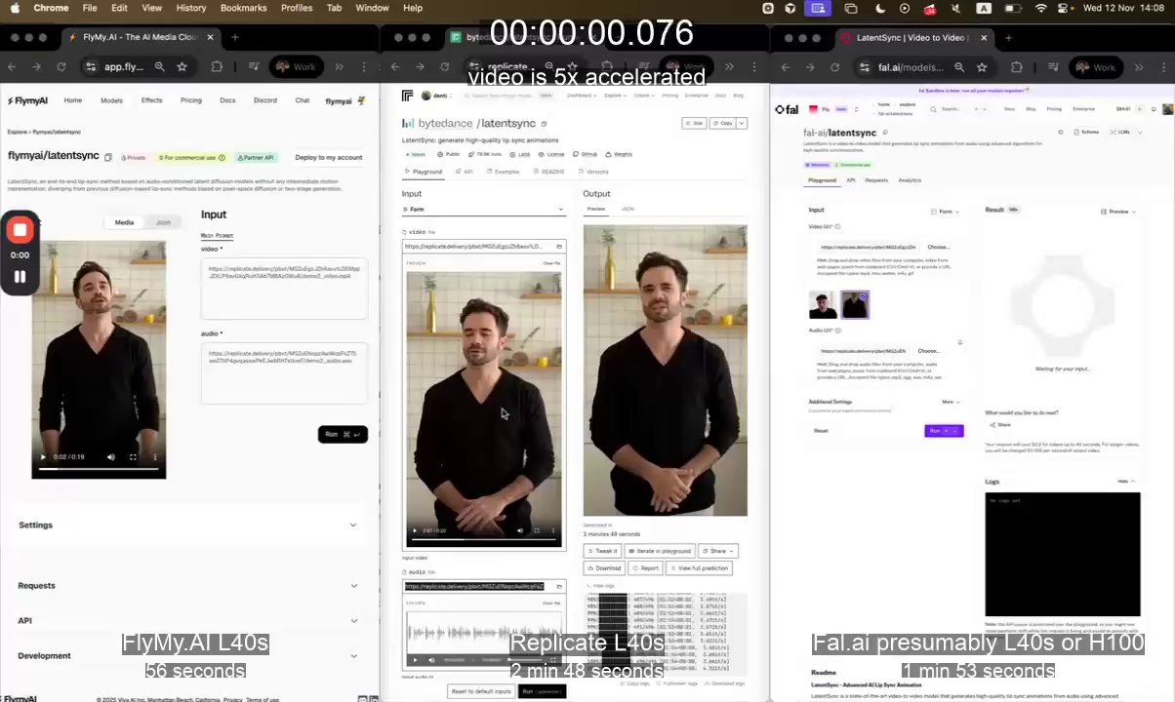Bookmark the fal.ai/models page with star

click(982, 67)
